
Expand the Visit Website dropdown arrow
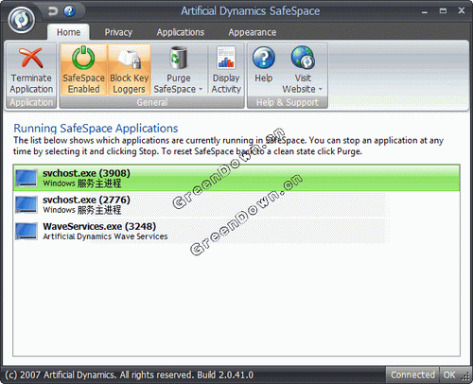(321, 90)
